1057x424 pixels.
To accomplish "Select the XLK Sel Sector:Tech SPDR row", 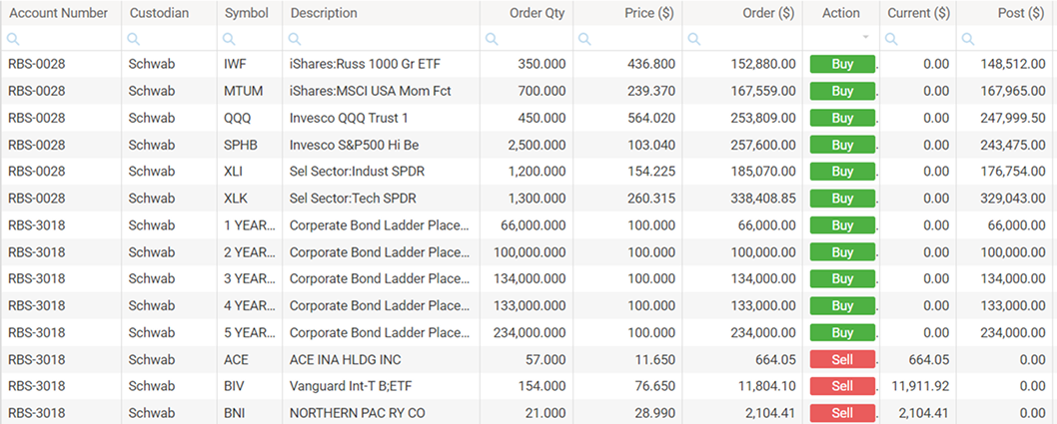I will (380, 199).
